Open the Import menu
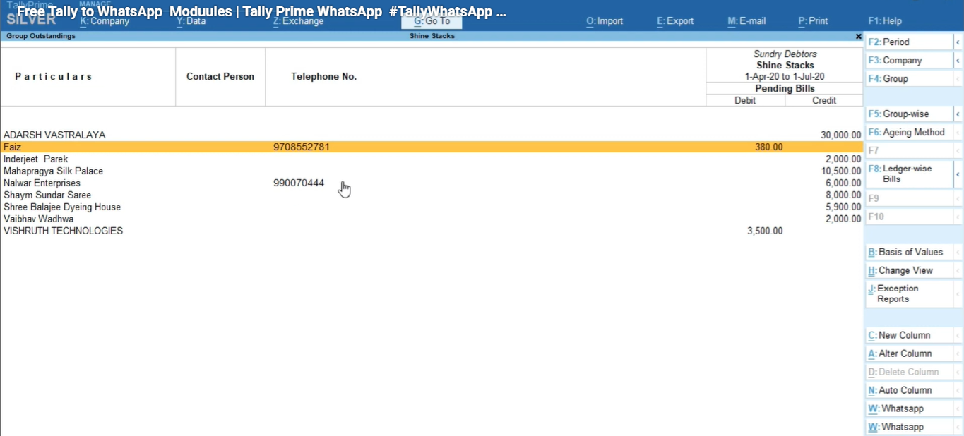 coord(605,21)
